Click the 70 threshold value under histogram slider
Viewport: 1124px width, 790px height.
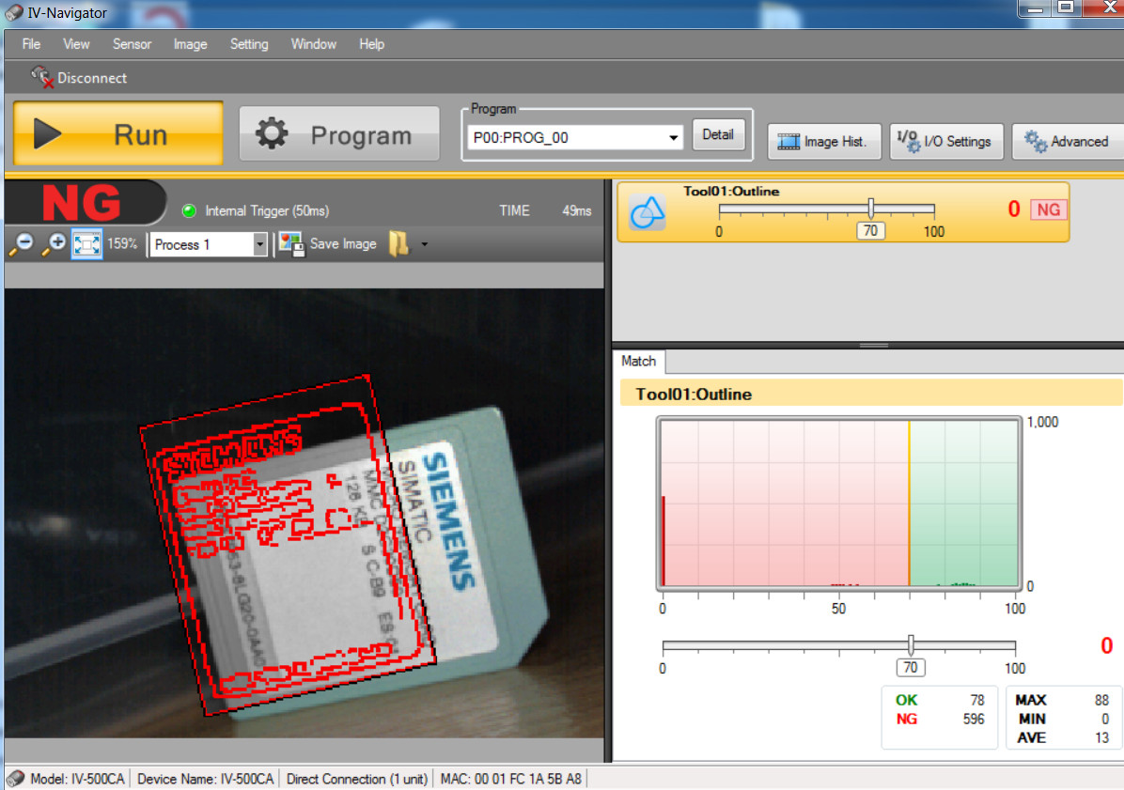pos(911,668)
